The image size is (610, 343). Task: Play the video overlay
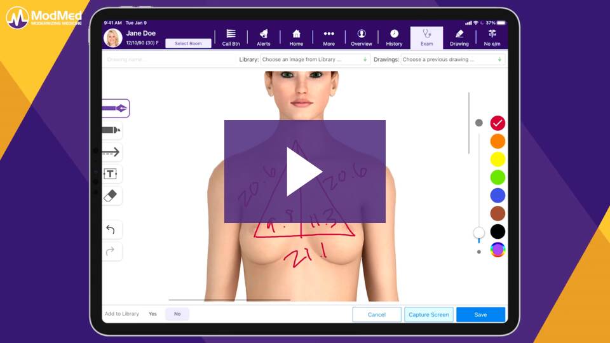[x=304, y=171]
